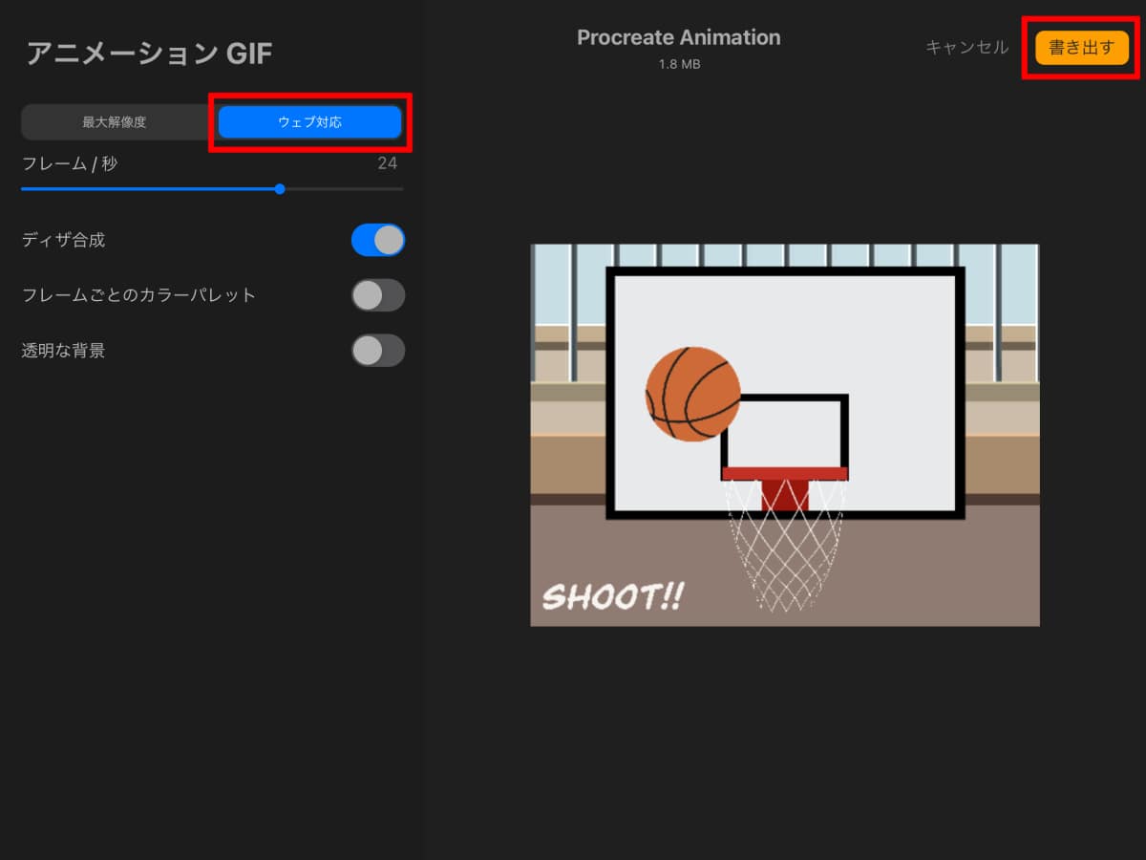Click the 書き出す export button
Screen dimensions: 1146x860
coord(1081,47)
